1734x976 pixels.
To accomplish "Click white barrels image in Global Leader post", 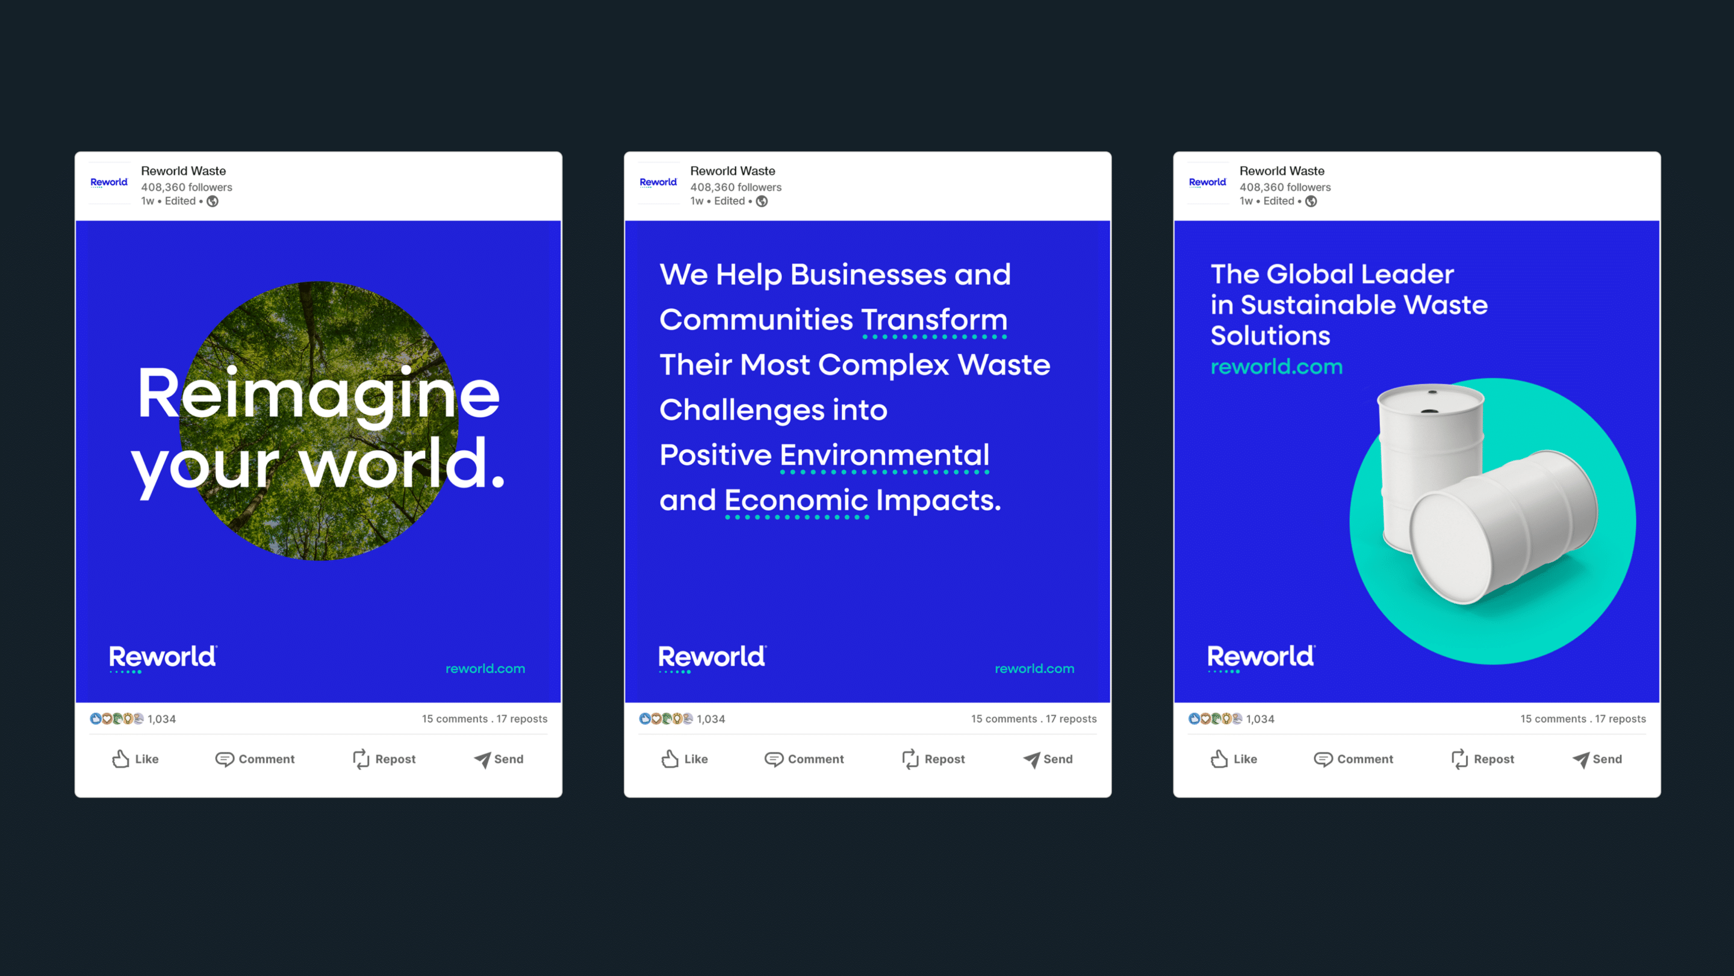I will coord(1488,495).
